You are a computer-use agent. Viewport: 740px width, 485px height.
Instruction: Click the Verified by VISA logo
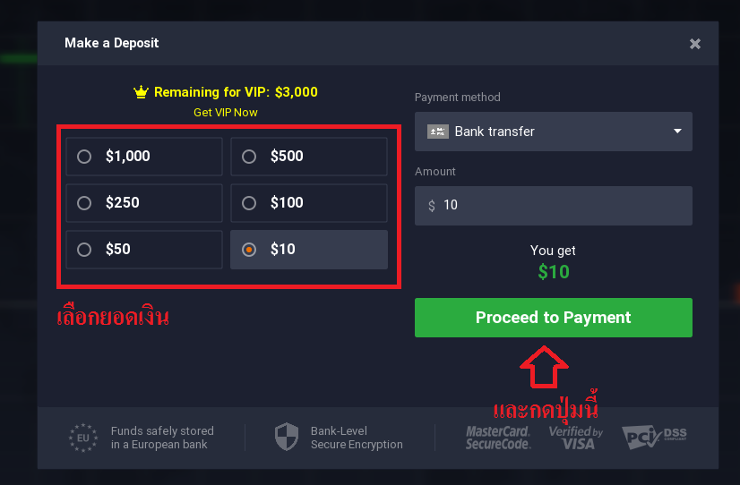click(576, 438)
